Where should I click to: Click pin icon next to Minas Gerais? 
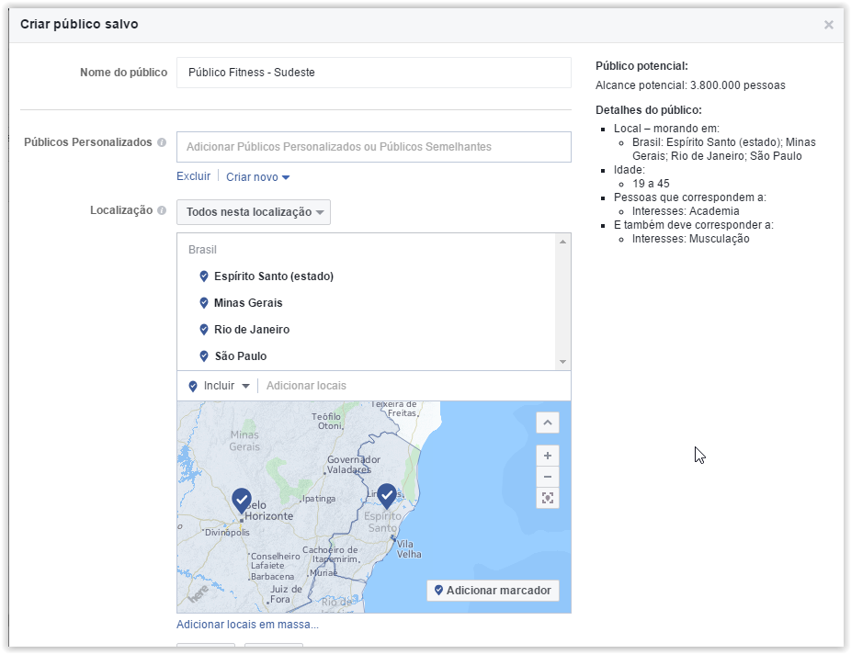203,302
